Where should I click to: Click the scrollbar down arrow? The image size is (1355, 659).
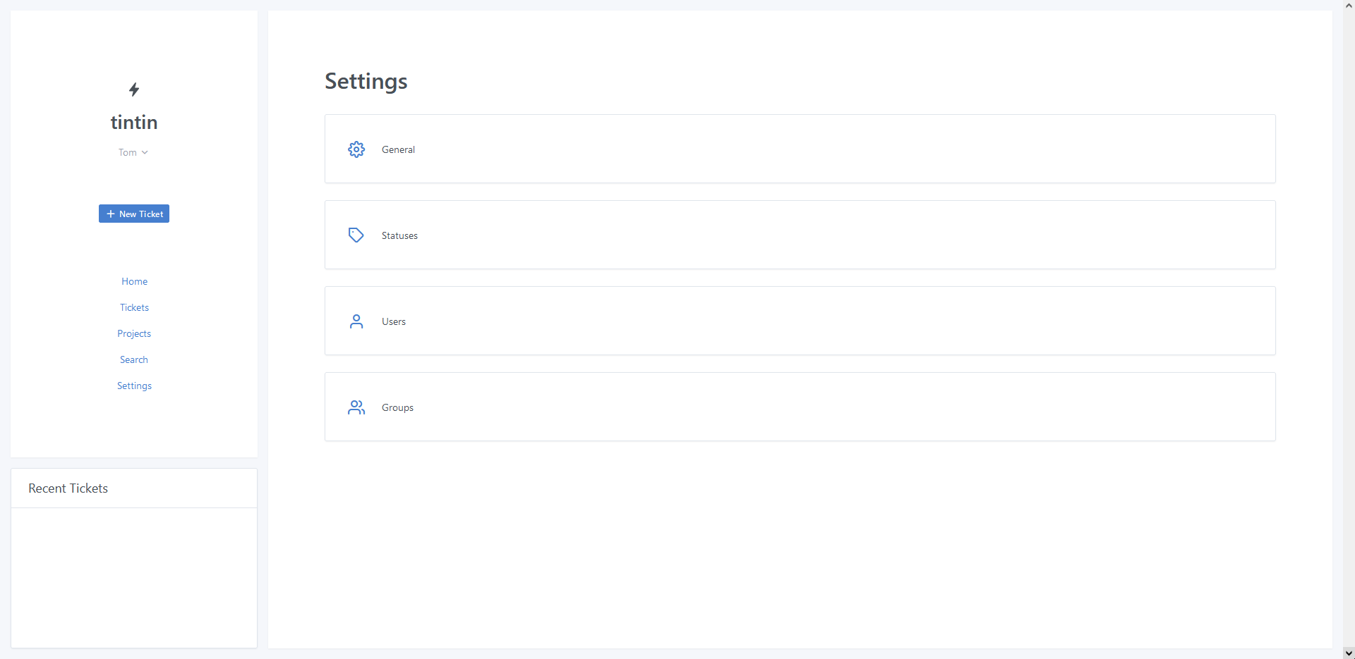coord(1349,653)
